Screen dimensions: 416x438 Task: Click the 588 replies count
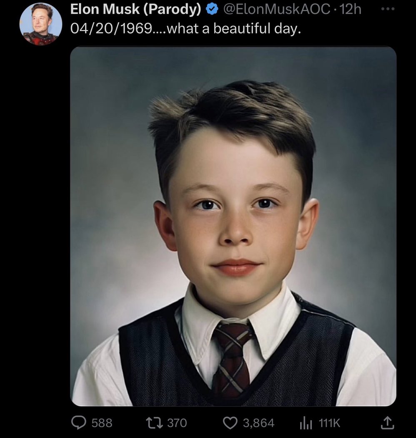[102, 423]
